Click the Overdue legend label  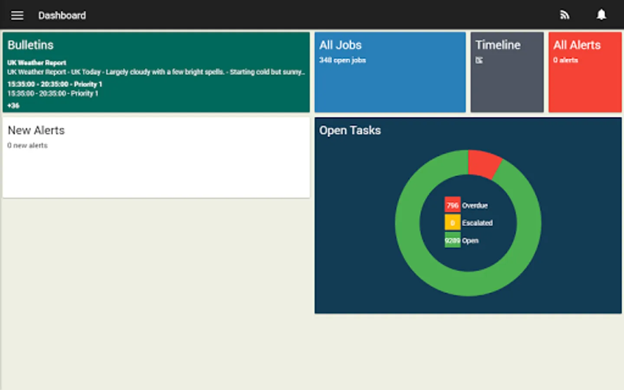coord(475,205)
